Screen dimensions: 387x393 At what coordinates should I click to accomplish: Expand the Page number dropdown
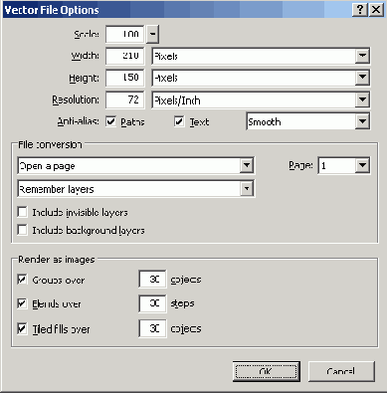[x=362, y=165]
